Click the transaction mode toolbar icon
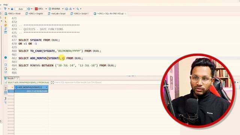 pyautogui.click(x=5, y=9)
